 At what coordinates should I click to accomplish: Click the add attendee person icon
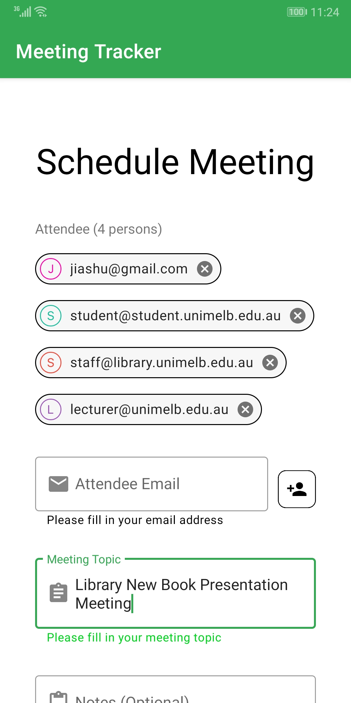click(297, 489)
